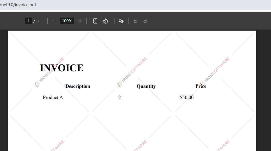This screenshot has width=271, height=151.
Task: Click the page number input box
Action: coord(28,21)
